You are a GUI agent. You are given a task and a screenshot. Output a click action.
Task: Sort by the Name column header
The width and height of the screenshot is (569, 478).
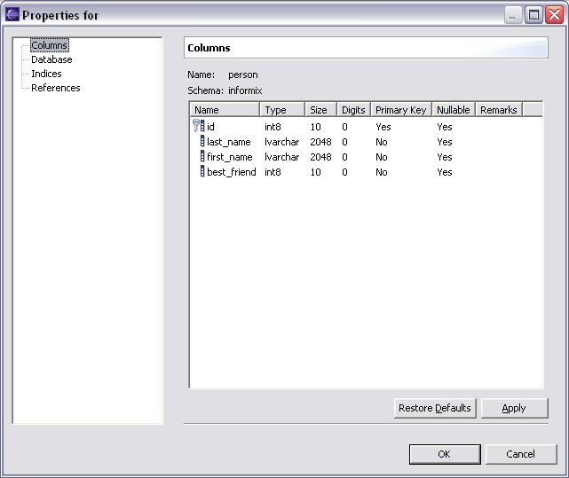(x=225, y=110)
